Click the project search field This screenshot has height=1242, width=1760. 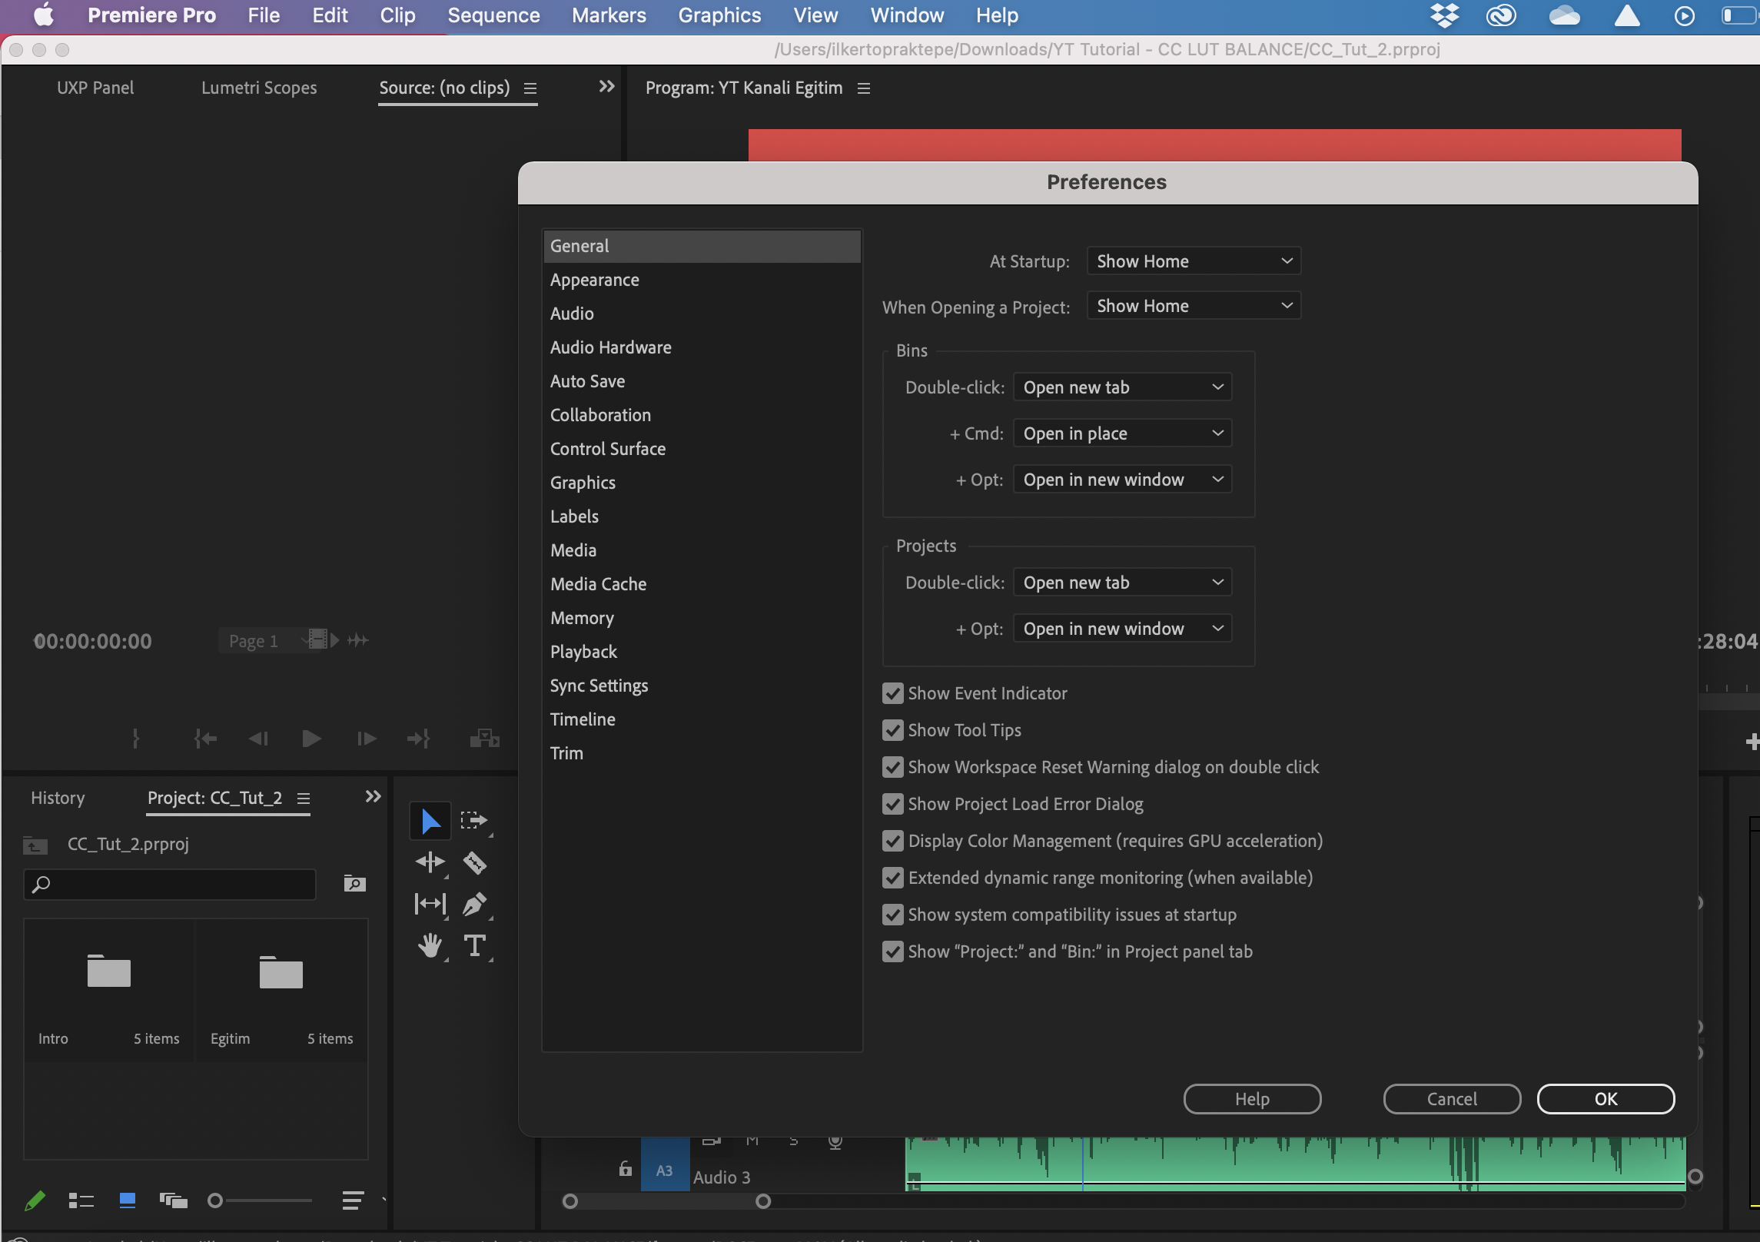tap(171, 885)
